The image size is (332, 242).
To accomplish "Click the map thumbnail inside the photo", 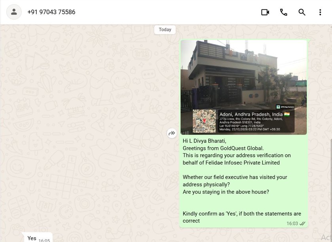I will point(204,121).
